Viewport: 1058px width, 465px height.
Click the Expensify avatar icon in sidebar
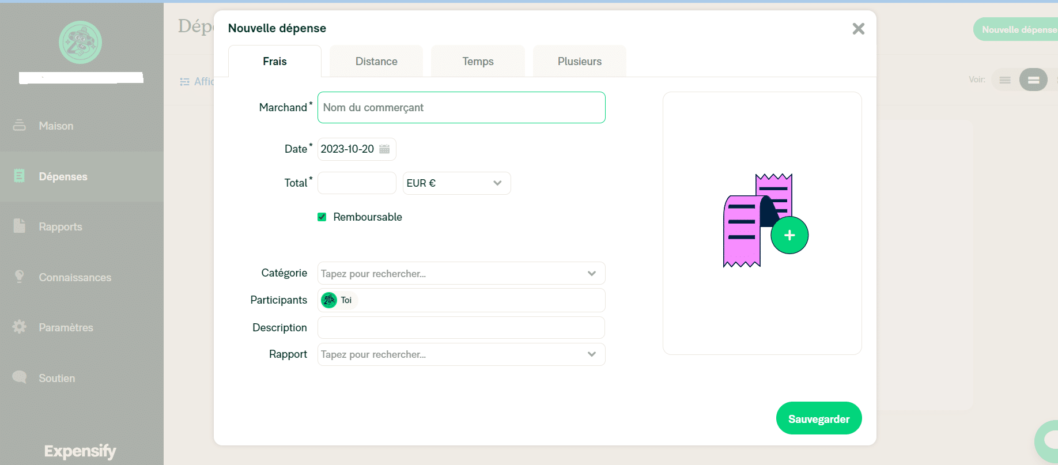point(80,42)
